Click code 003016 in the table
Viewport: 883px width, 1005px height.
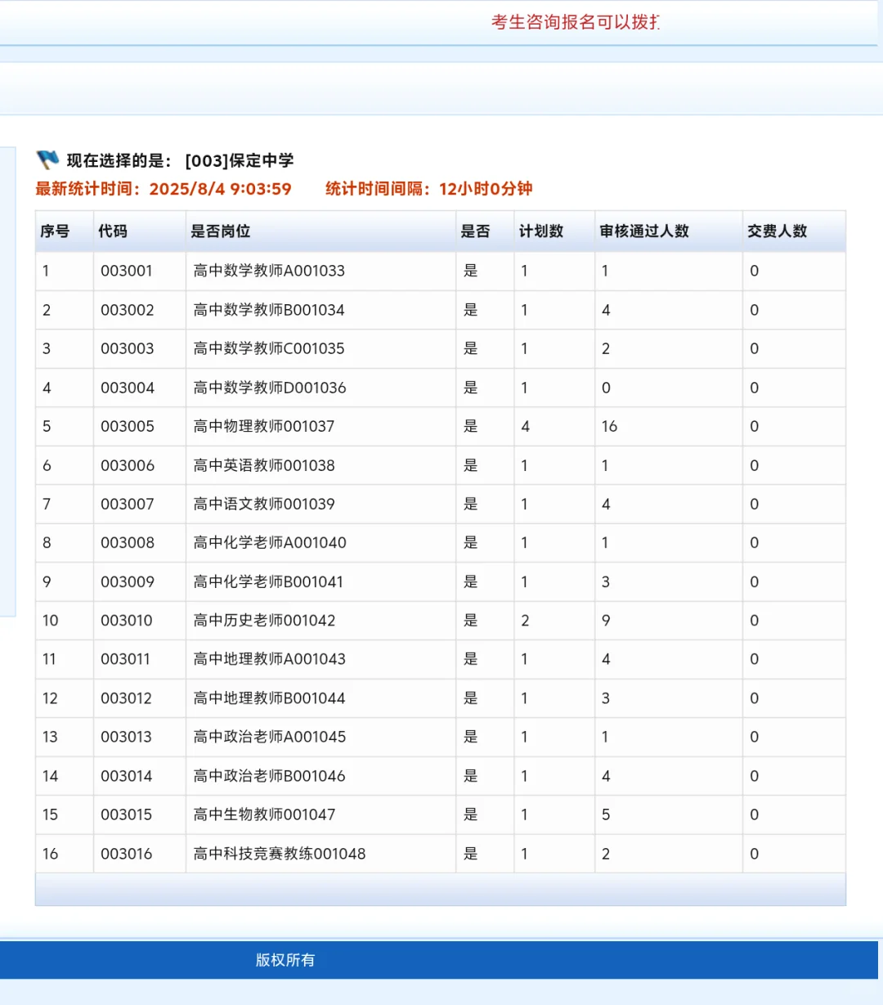pyautogui.click(x=127, y=854)
